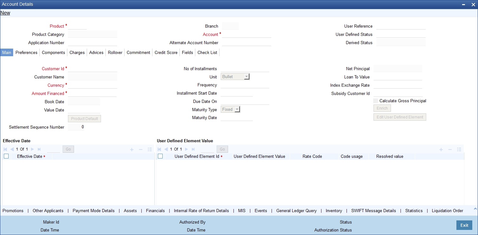
Task: Open Financials link
Action: coord(155,211)
